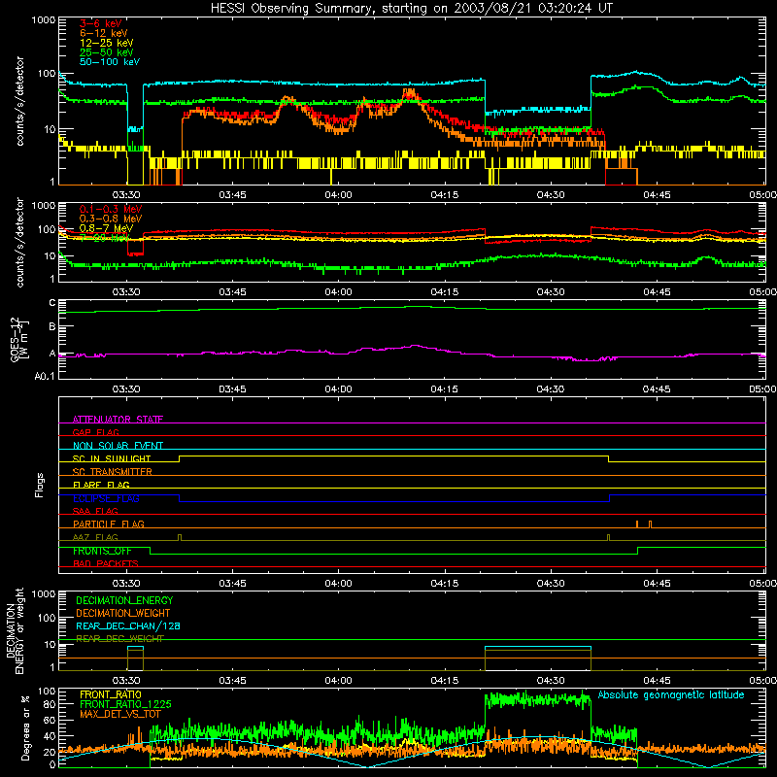
Task: Click the 'GOES-12' vertical axis title
Action: [x=15, y=339]
